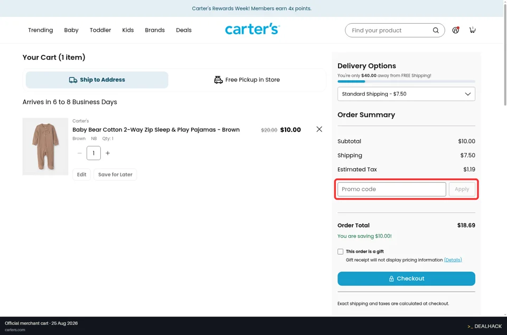Decrease quantity with the minus button
The height and width of the screenshot is (335, 507).
(80, 153)
